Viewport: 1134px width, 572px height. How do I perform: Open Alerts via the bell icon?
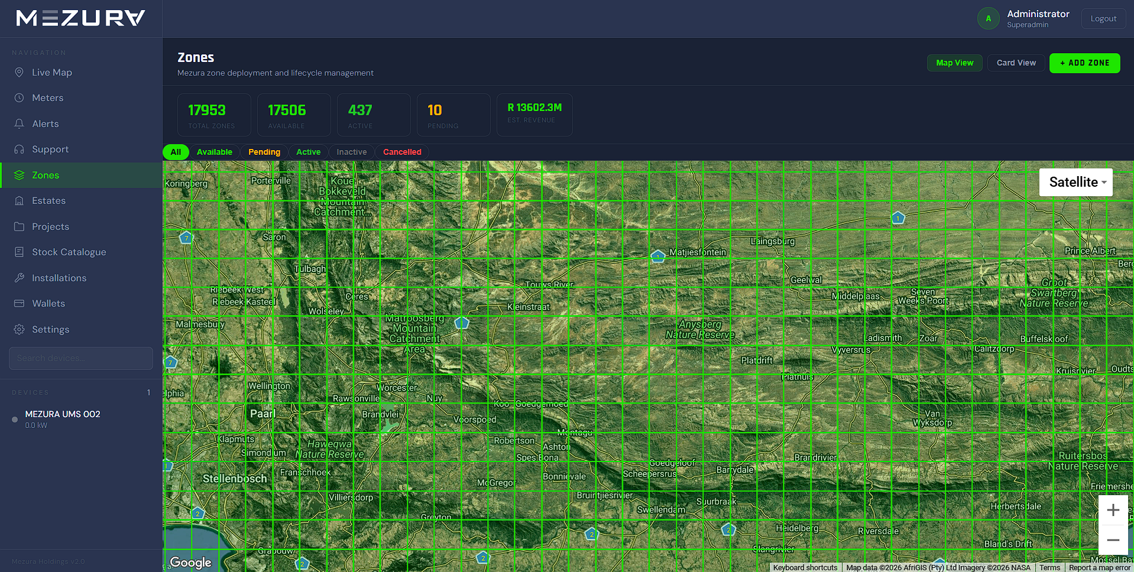tap(19, 123)
